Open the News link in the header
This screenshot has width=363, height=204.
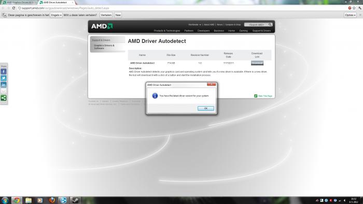click(220, 24)
